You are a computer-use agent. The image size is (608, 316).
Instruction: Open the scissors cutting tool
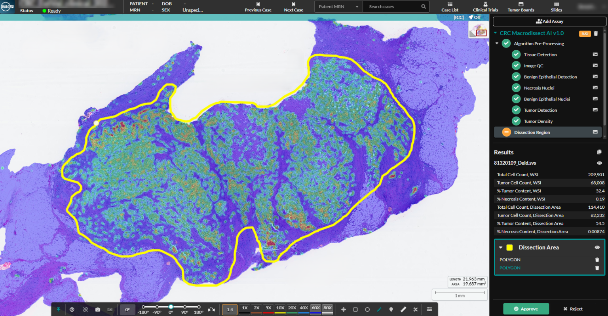[415, 309]
